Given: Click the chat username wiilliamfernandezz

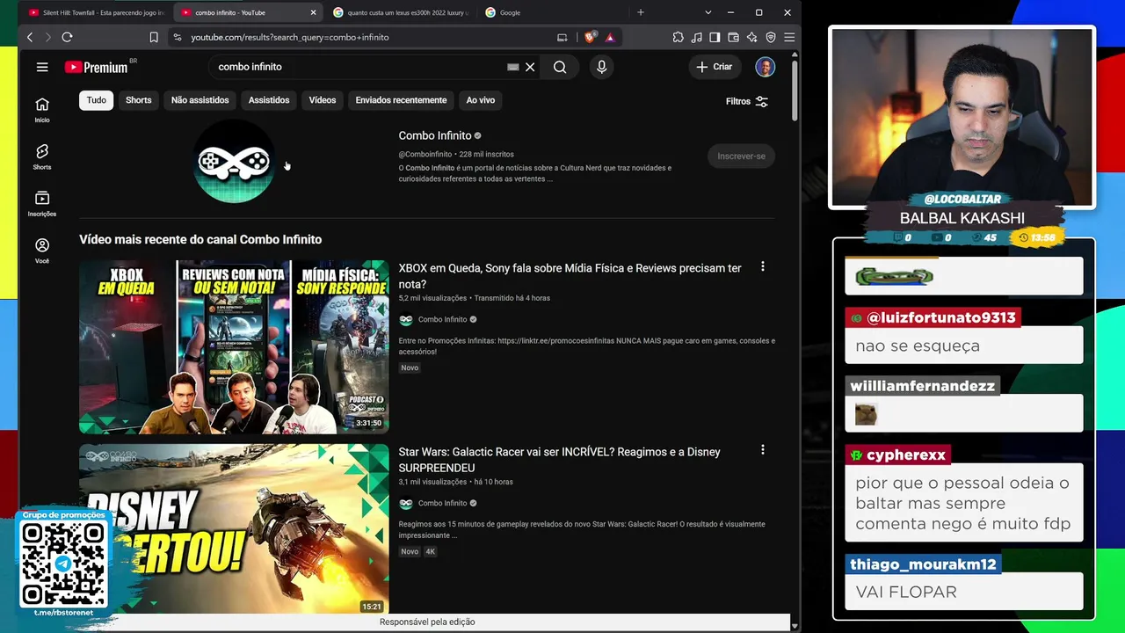Looking at the screenshot, I should (922, 386).
